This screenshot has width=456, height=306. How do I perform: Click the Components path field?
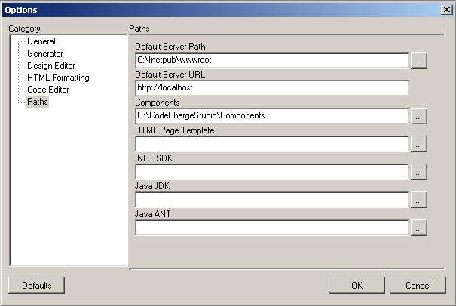271,116
